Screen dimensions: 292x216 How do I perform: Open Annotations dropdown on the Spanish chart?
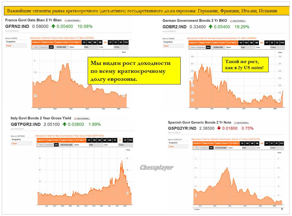pyautogui.click(x=222, y=143)
